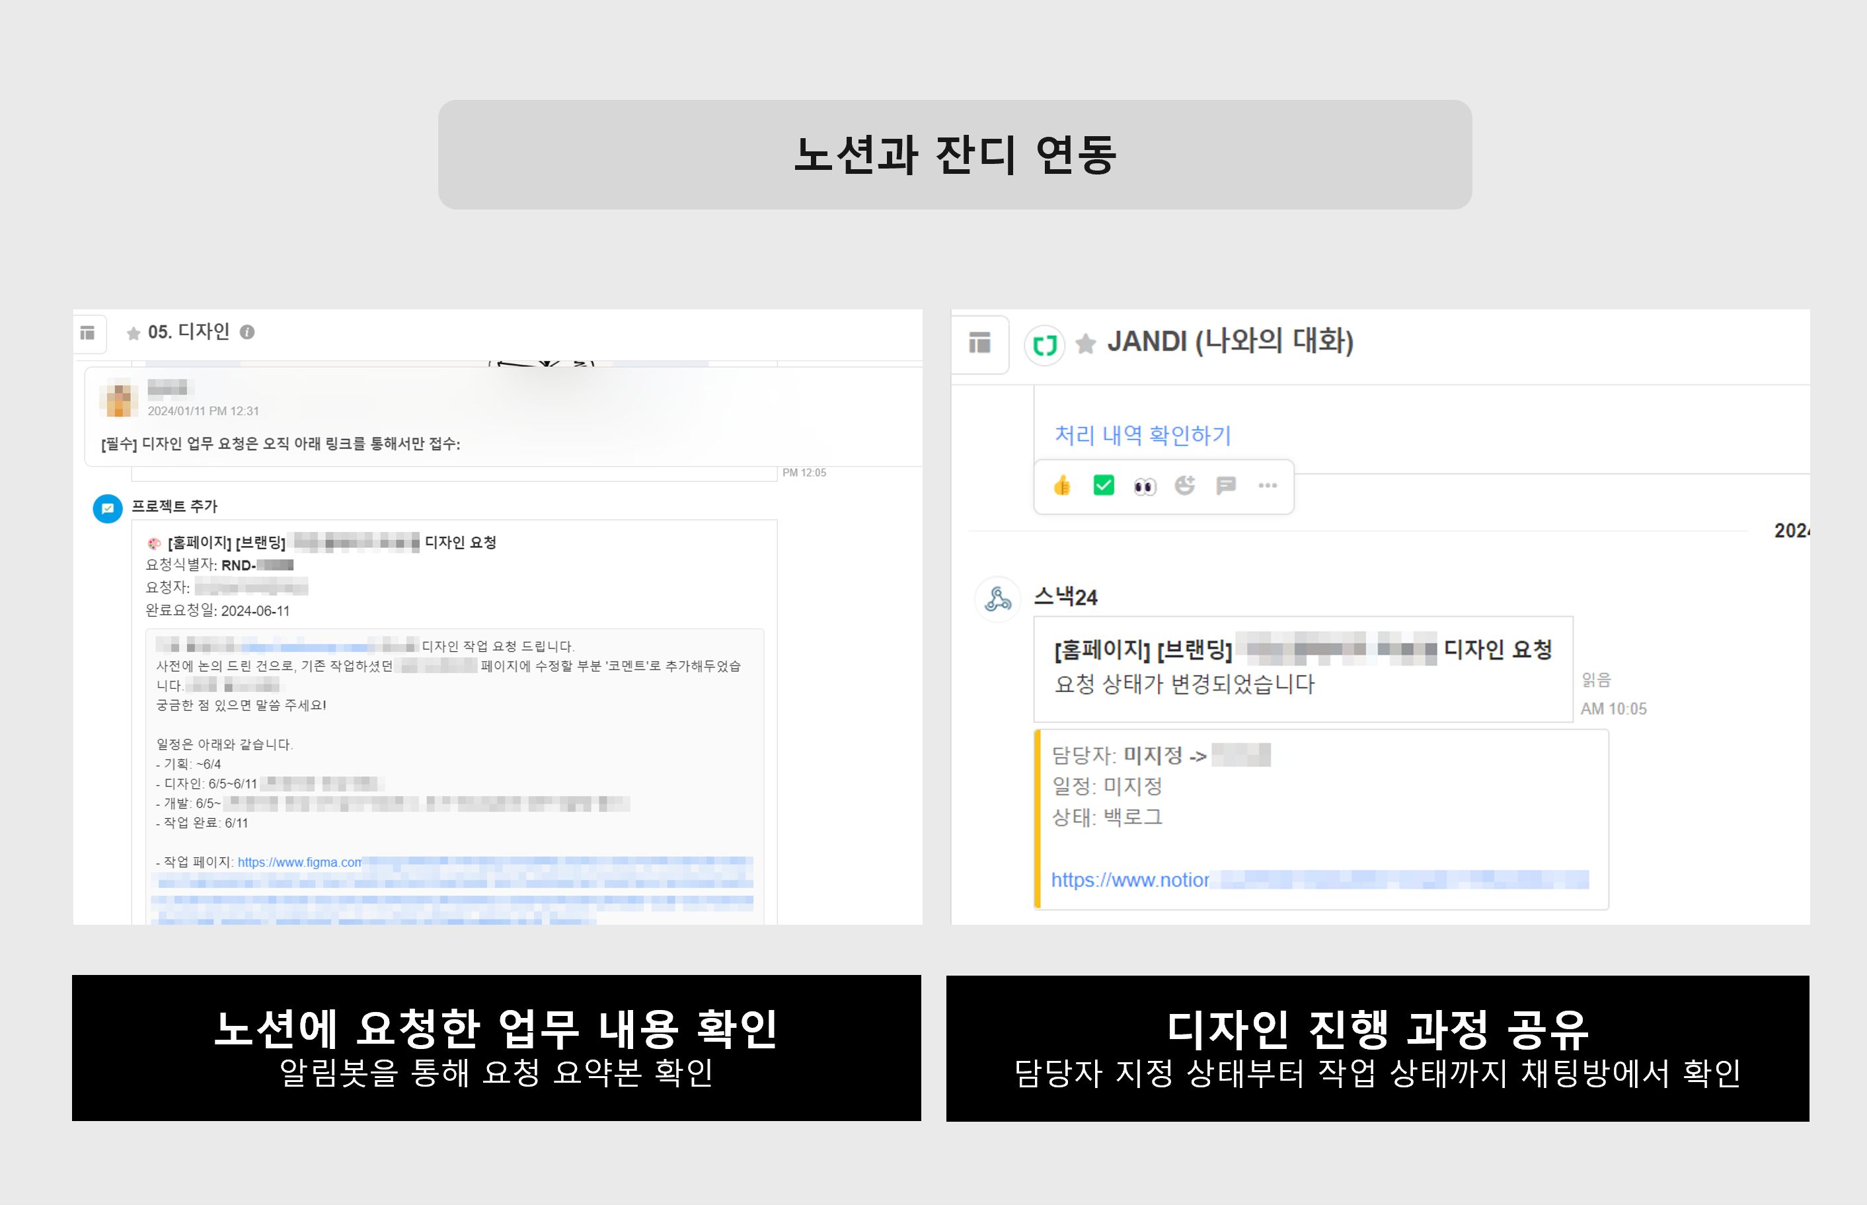
Task: Star the 05. 디자인 topic
Action: tap(133, 333)
